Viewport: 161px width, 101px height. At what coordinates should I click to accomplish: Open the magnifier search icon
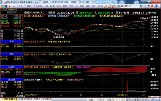[145, 6]
